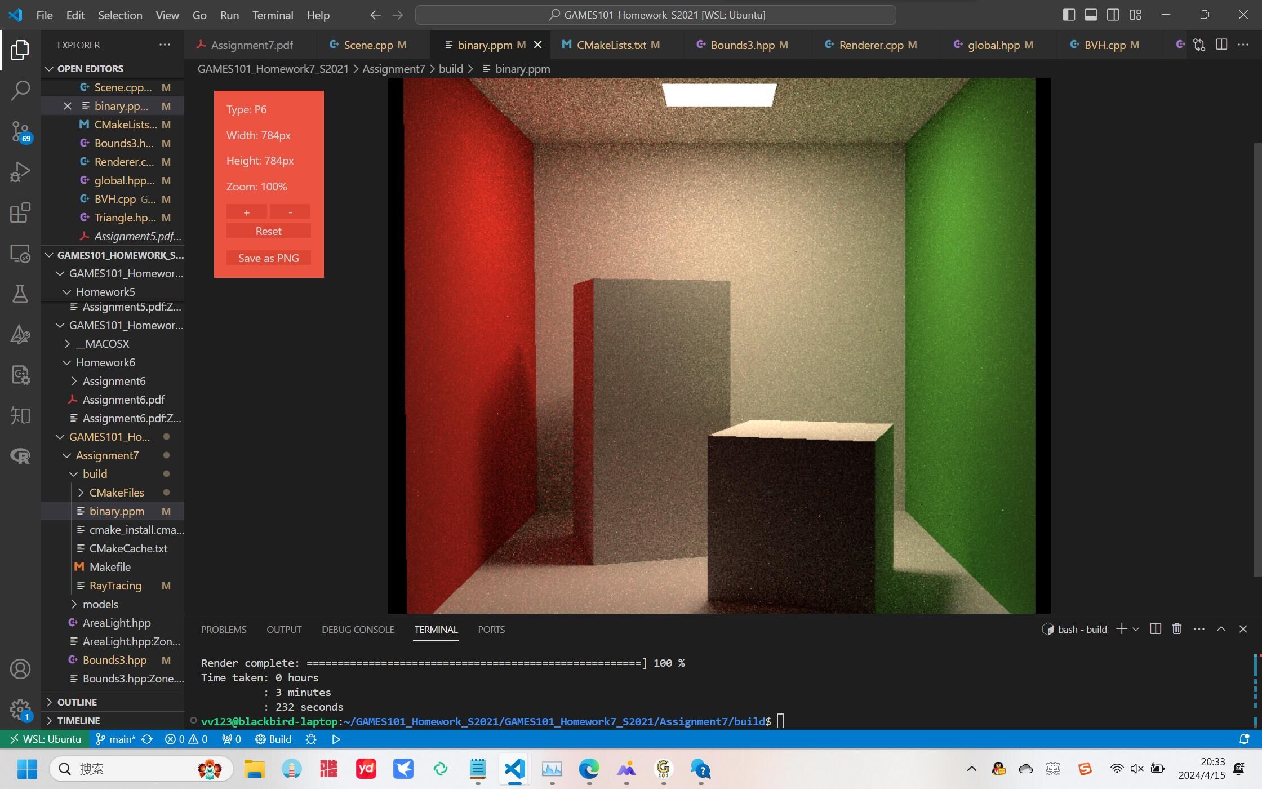Open the Extensions view

point(20,212)
